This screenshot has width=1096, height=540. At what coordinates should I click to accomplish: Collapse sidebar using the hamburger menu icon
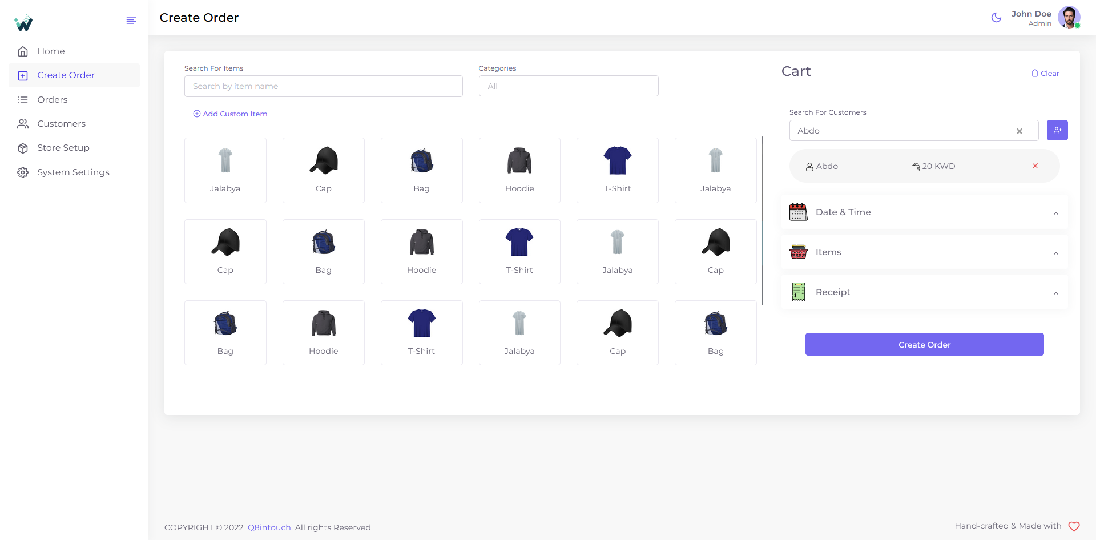(131, 21)
